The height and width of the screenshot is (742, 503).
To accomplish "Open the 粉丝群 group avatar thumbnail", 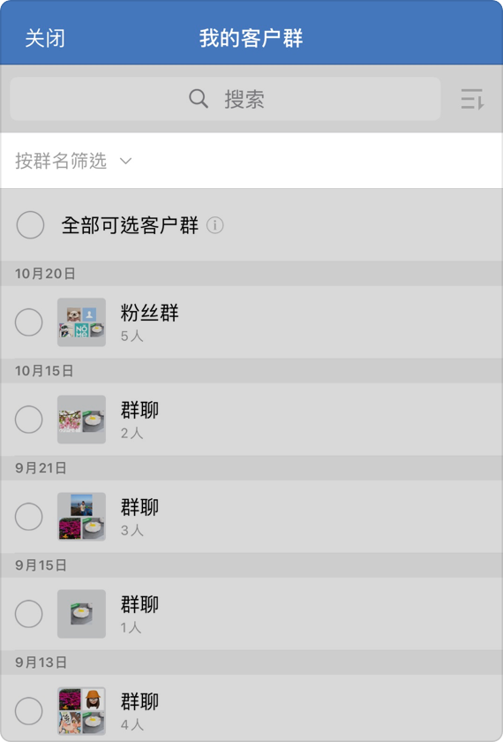I will 81,322.
